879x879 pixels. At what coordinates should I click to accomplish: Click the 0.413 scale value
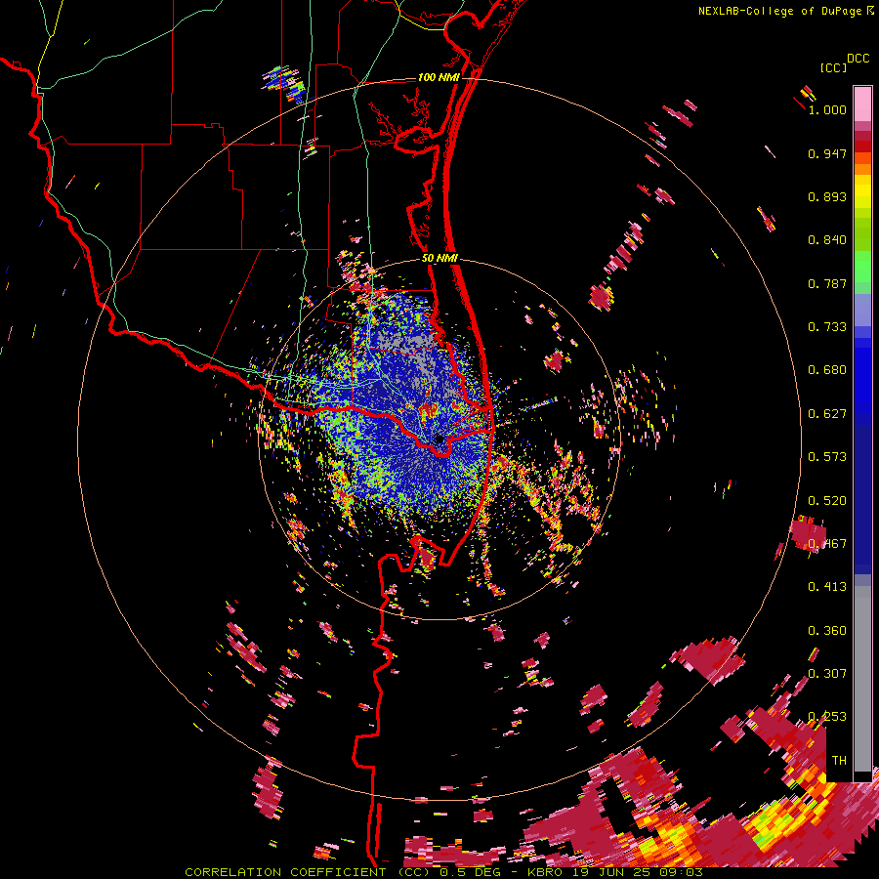click(827, 587)
